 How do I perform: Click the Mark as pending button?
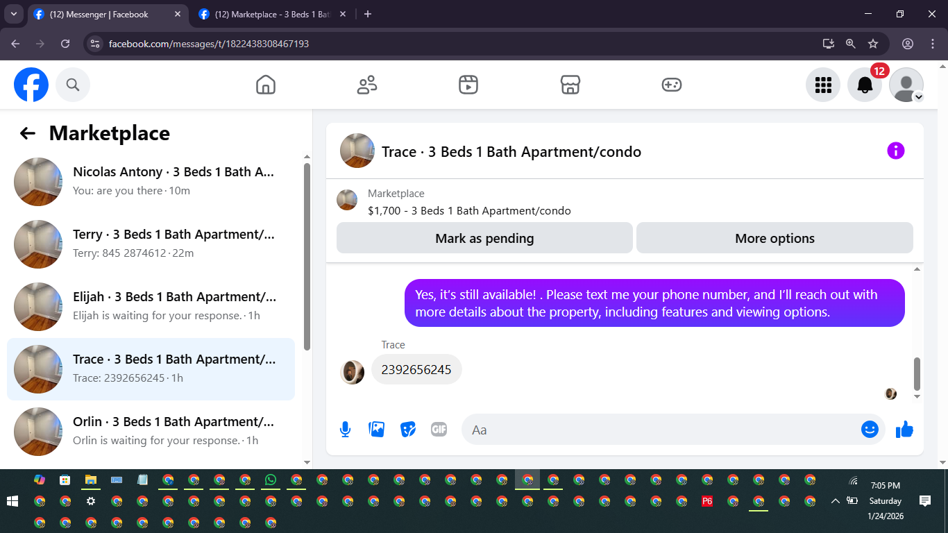pos(484,238)
